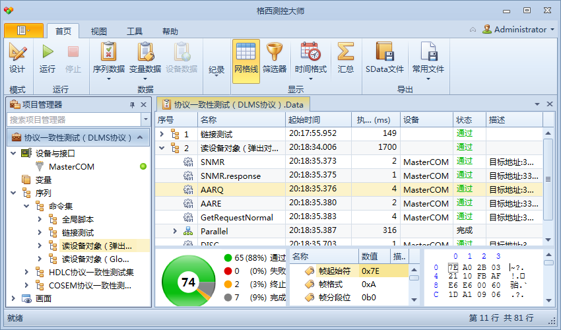Expand the COSEM协议一致性测 tree node
561x330 pixels.
point(26,286)
